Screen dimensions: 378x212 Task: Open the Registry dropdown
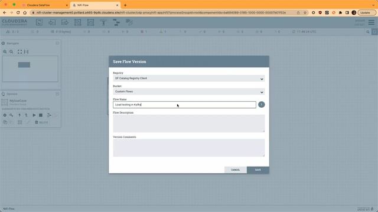click(x=189, y=78)
